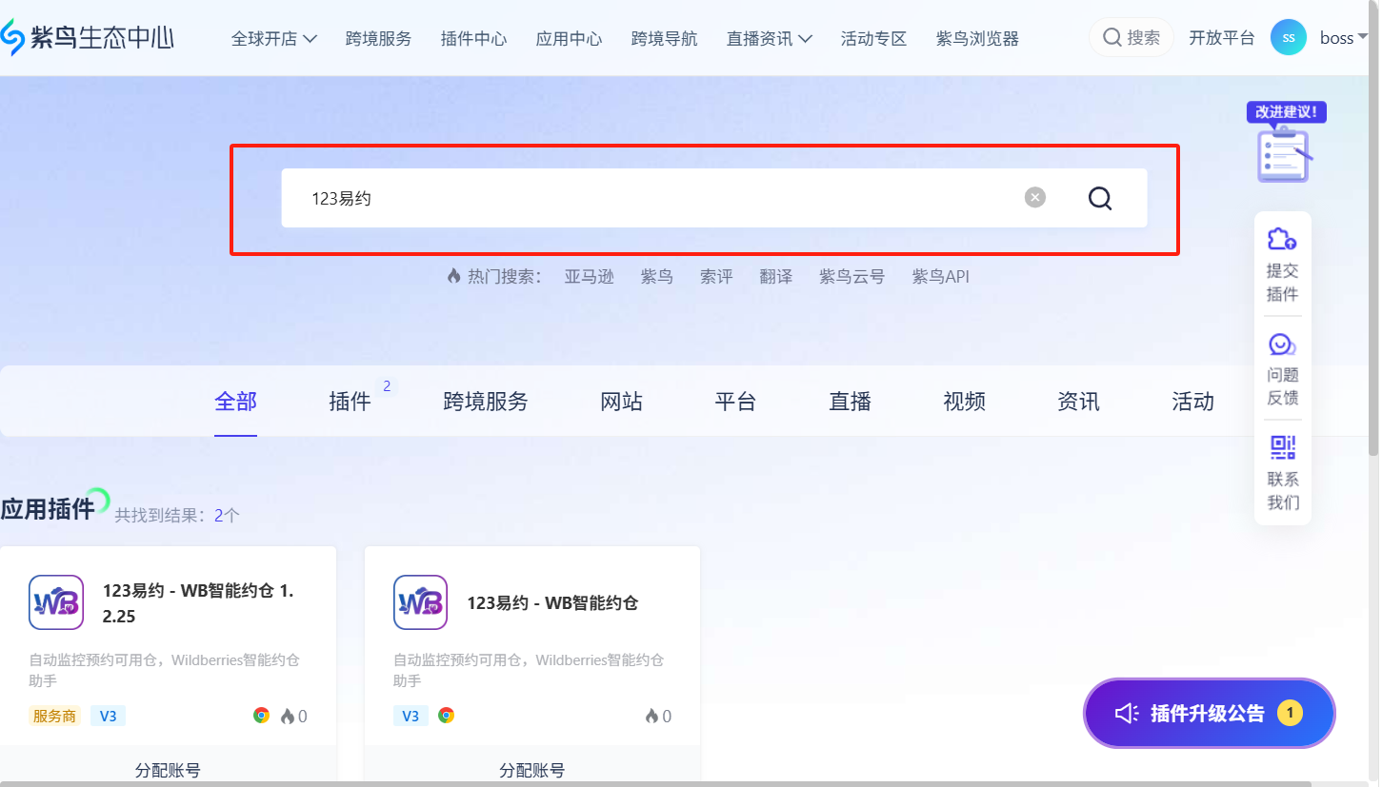Click the WB plugin thumbnail of 123易约
Viewport: 1382px width, 787px height.
[55, 602]
